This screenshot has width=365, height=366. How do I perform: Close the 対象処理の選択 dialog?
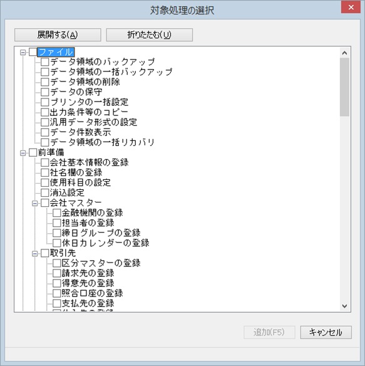click(x=351, y=8)
